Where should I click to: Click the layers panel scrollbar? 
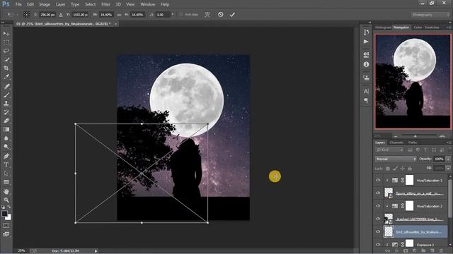(x=450, y=199)
